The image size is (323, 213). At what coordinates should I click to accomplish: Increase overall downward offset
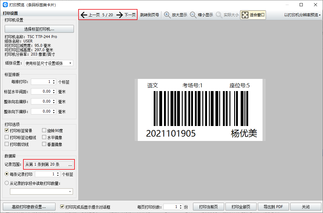pyautogui.click(x=54, y=110)
